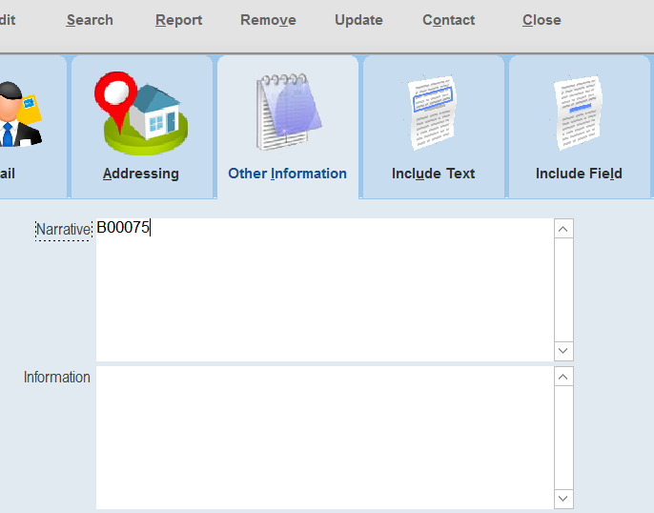Open the Contact menu

click(449, 20)
